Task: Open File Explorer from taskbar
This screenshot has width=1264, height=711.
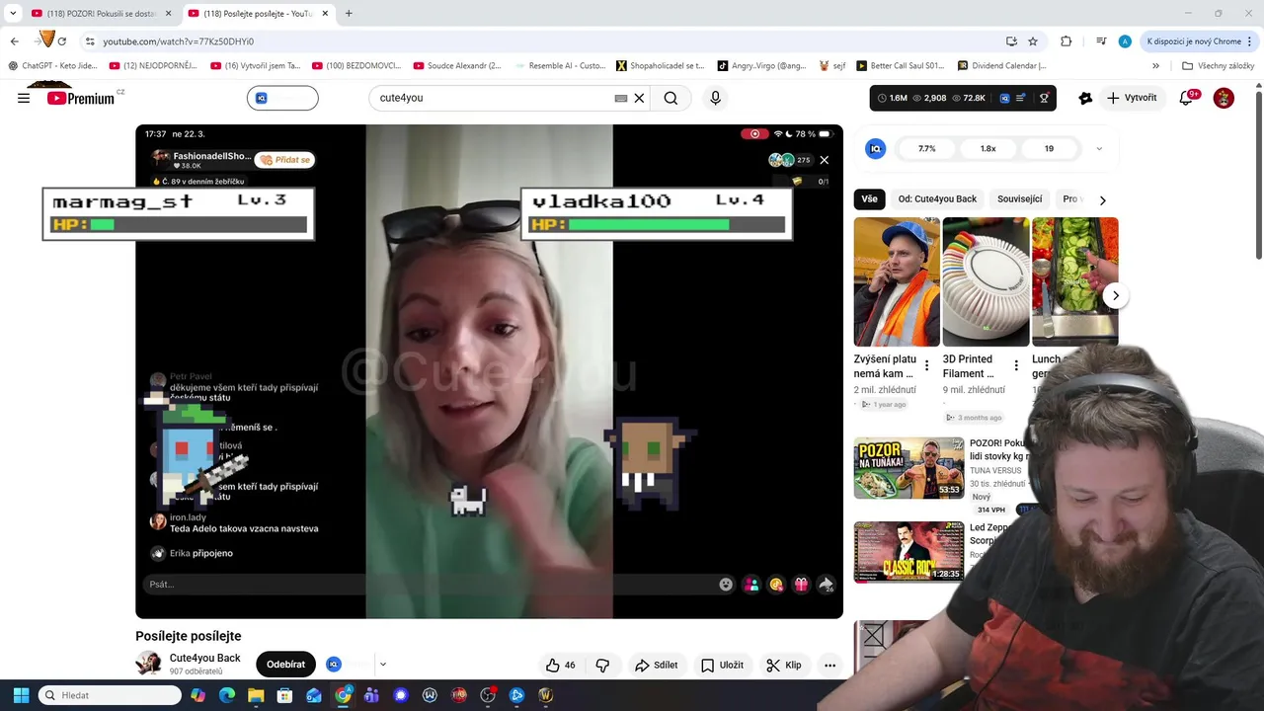Action: [x=256, y=695]
